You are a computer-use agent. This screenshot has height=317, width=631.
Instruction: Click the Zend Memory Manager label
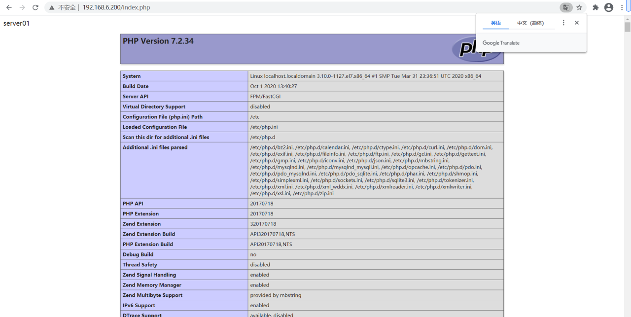(x=152, y=285)
